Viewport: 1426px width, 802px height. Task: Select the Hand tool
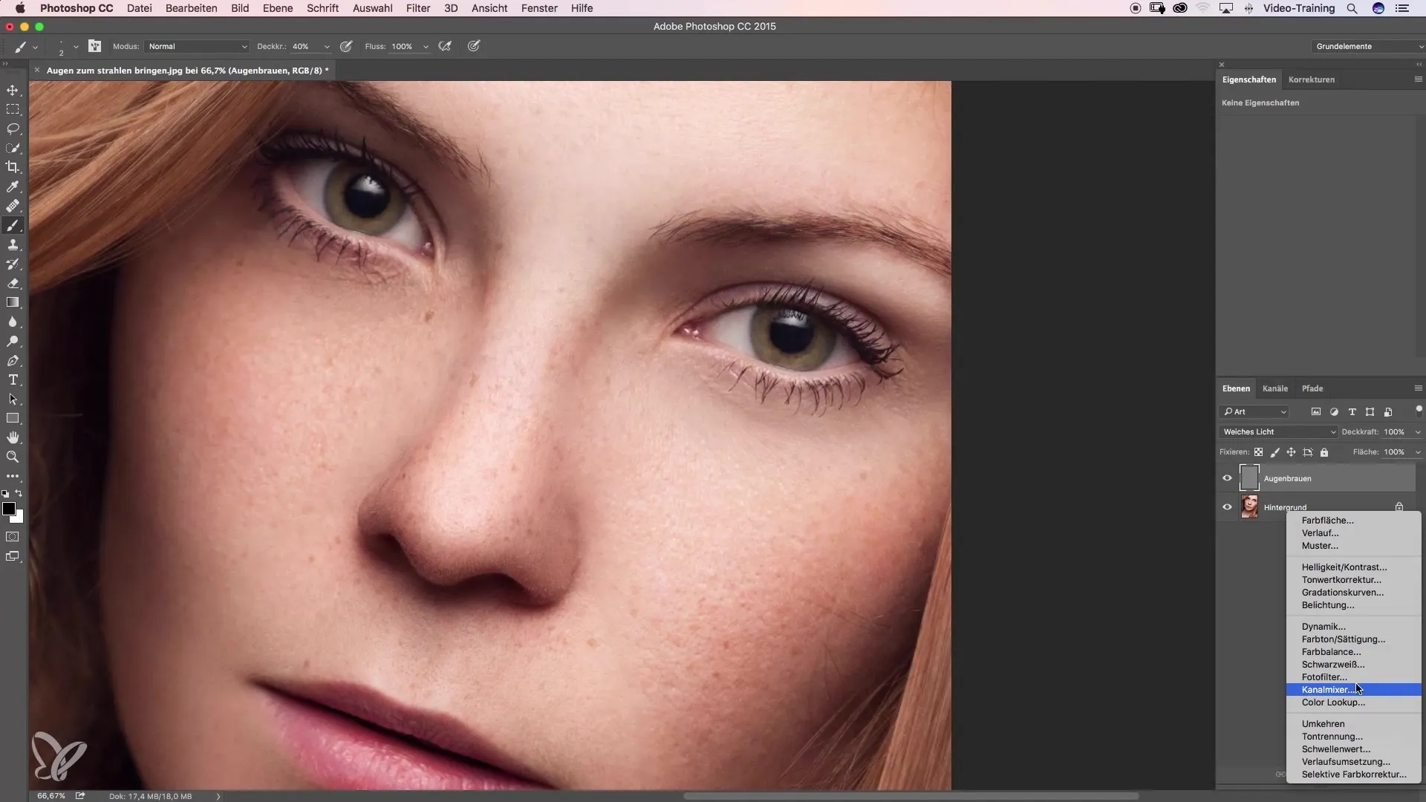(13, 438)
